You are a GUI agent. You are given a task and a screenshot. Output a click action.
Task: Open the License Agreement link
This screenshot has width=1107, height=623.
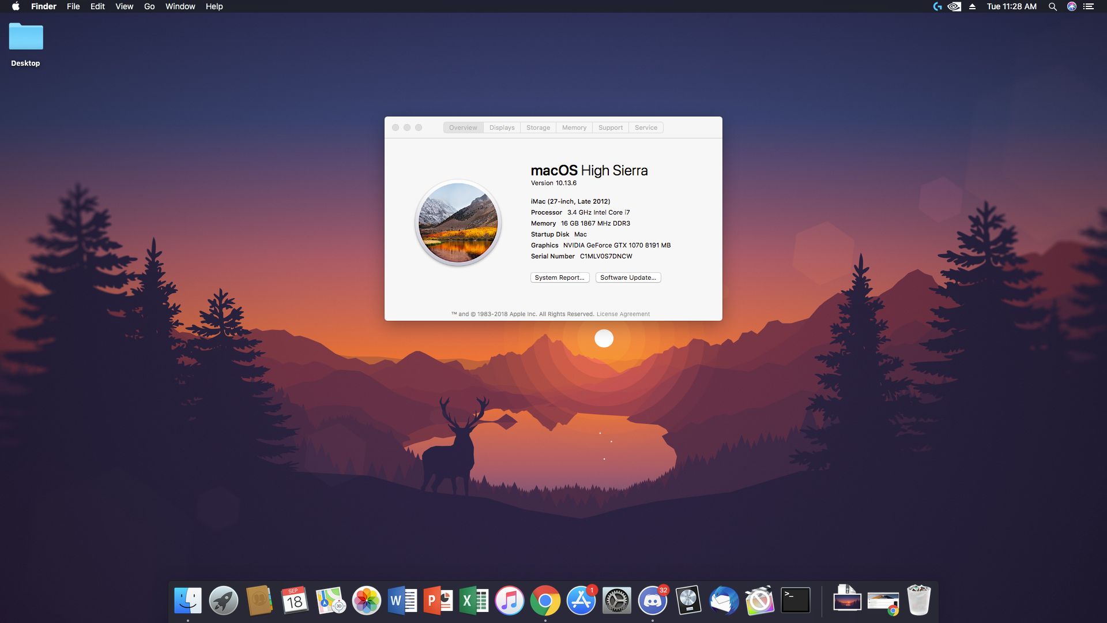(x=623, y=314)
